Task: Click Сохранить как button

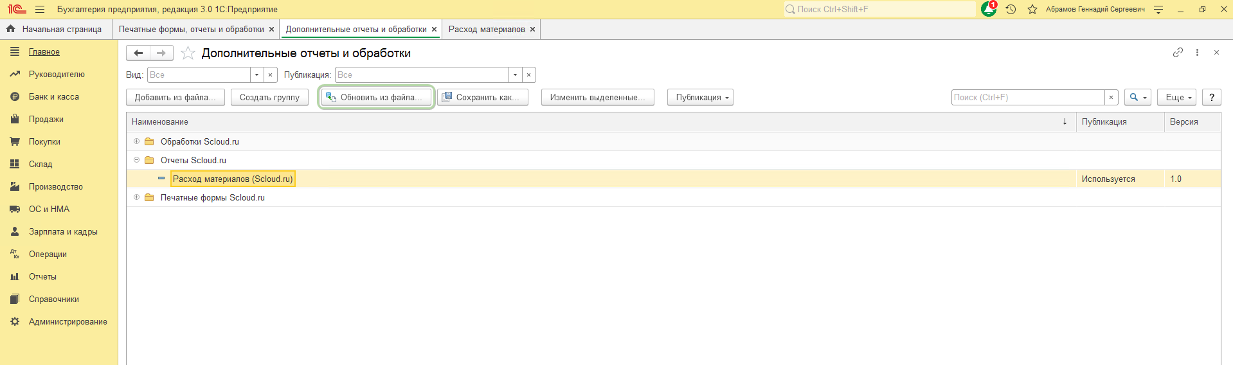Action: (x=483, y=97)
